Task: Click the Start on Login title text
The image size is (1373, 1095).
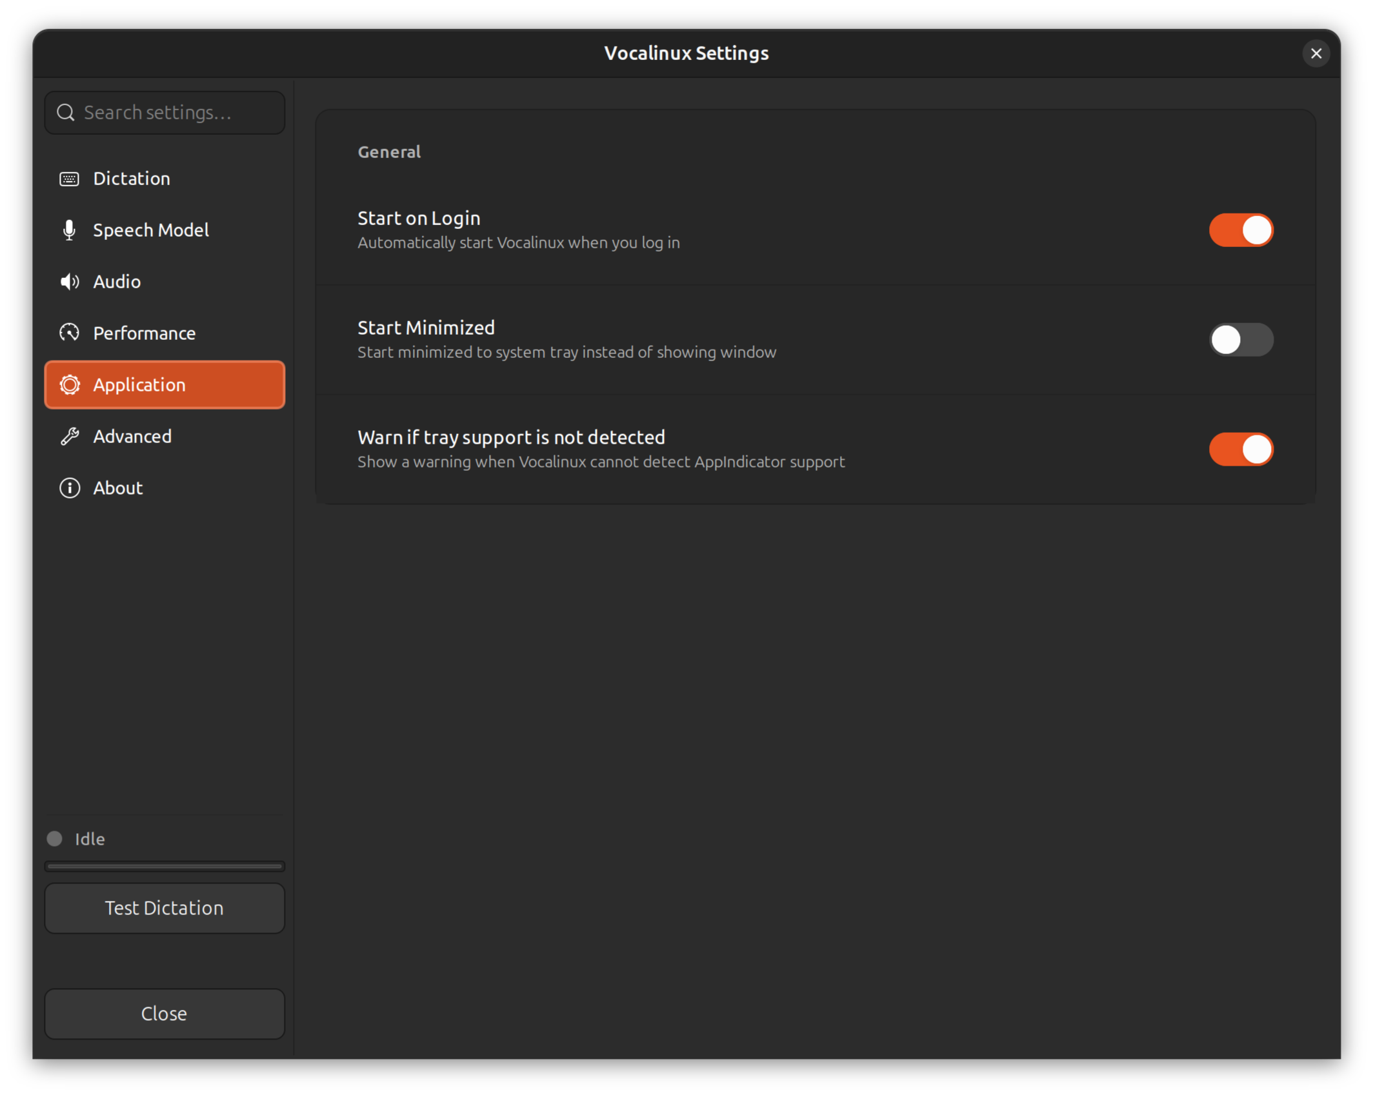Action: pyautogui.click(x=419, y=218)
